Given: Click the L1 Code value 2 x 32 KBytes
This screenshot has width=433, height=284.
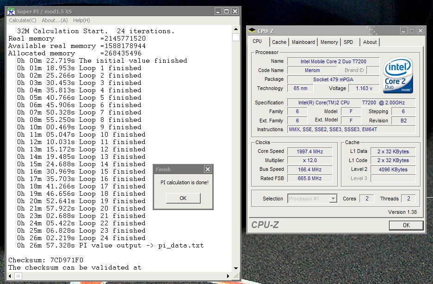Looking at the screenshot, I should (393, 160).
